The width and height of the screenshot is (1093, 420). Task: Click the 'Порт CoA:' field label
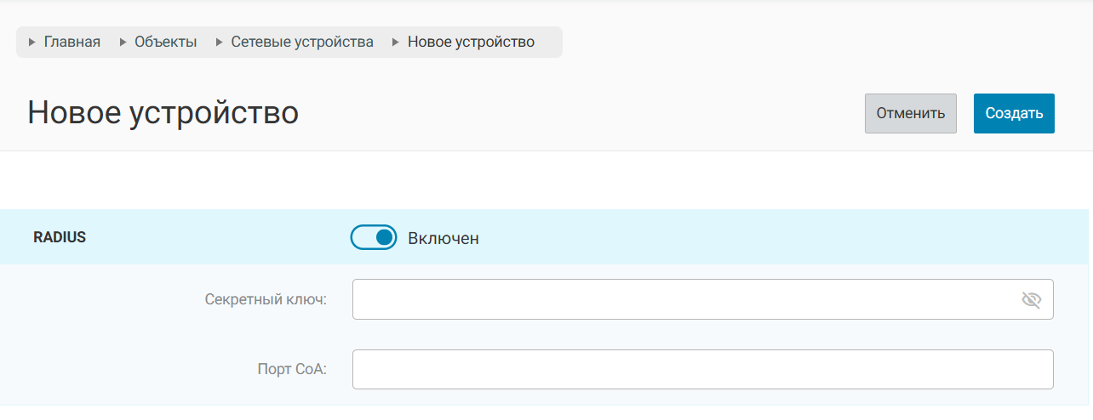click(x=292, y=370)
